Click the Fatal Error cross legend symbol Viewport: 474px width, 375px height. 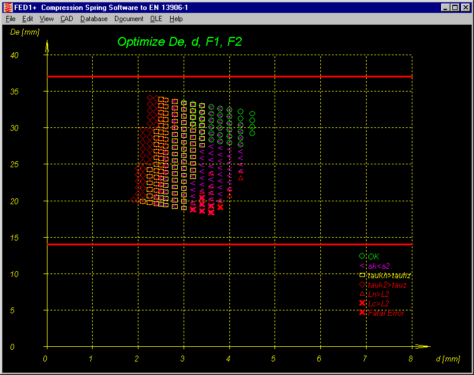click(362, 313)
